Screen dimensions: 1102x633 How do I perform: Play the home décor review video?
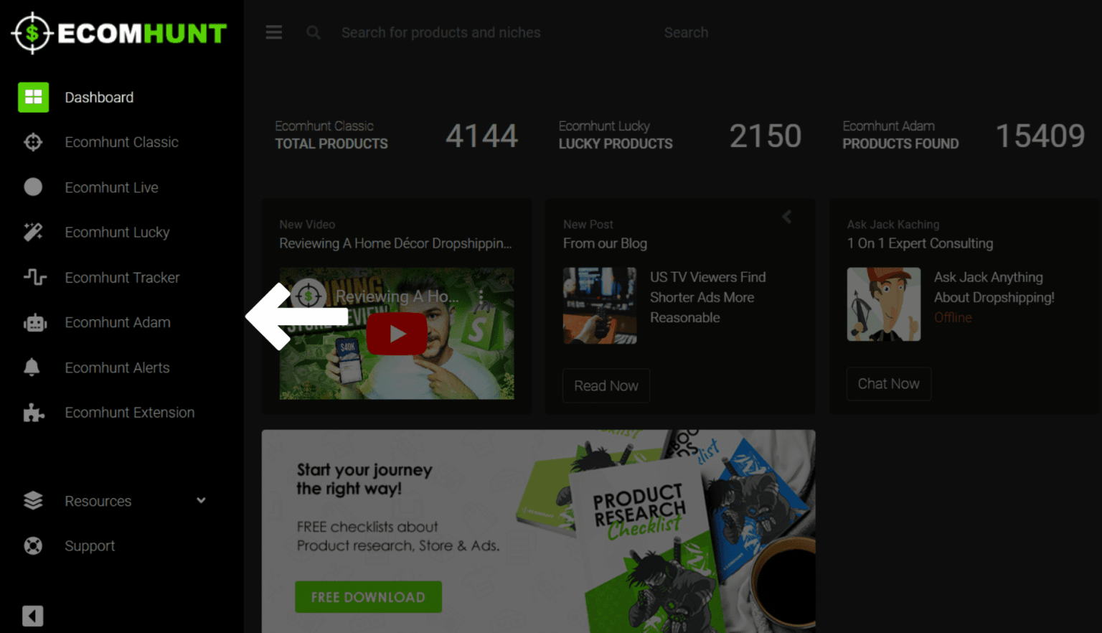[397, 334]
